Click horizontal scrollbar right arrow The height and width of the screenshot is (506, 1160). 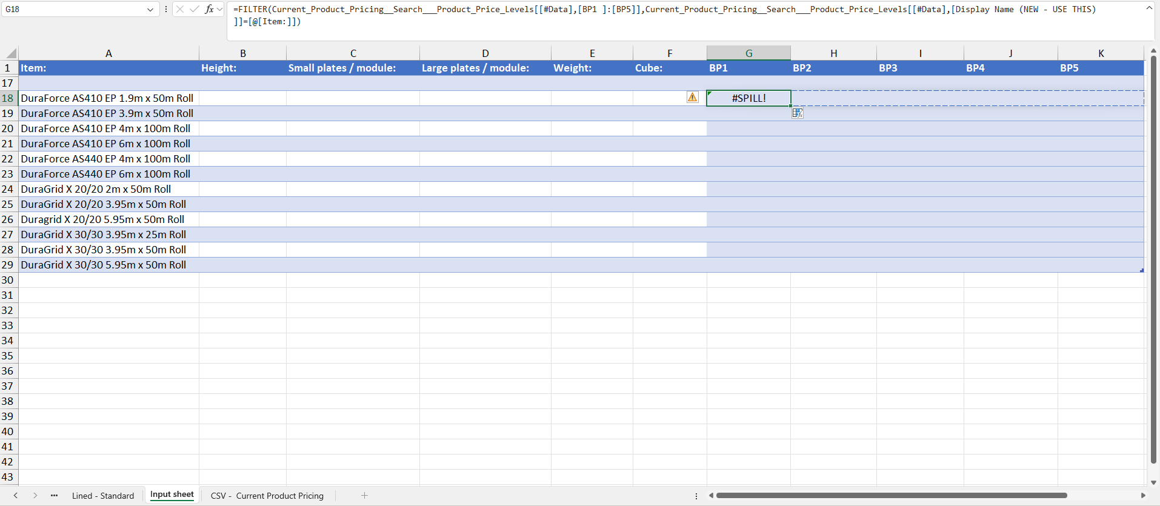tap(1143, 495)
